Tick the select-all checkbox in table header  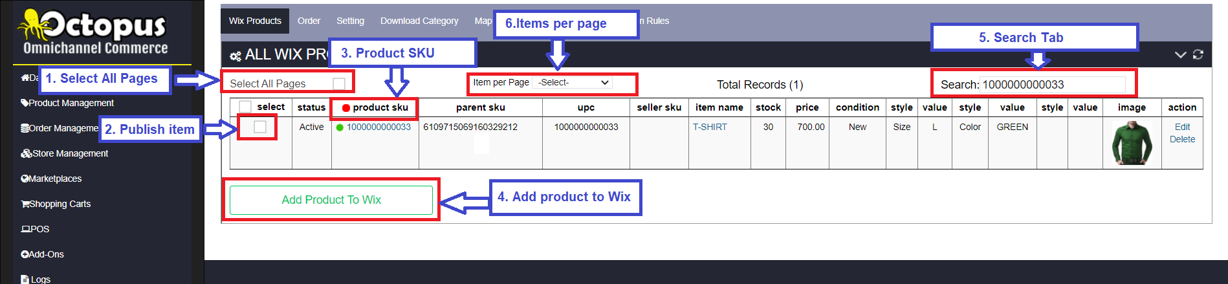coord(245,107)
